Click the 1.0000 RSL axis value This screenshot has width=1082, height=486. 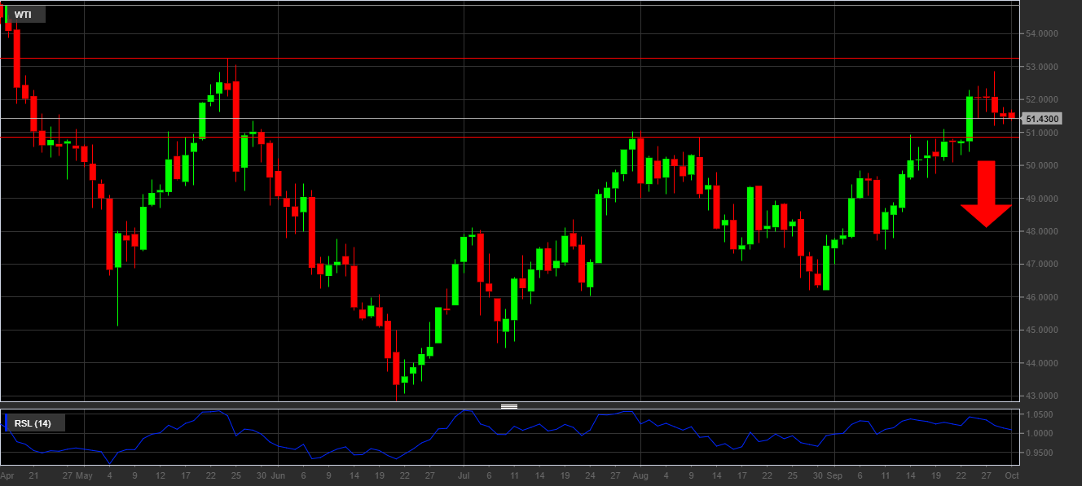[x=1043, y=432]
